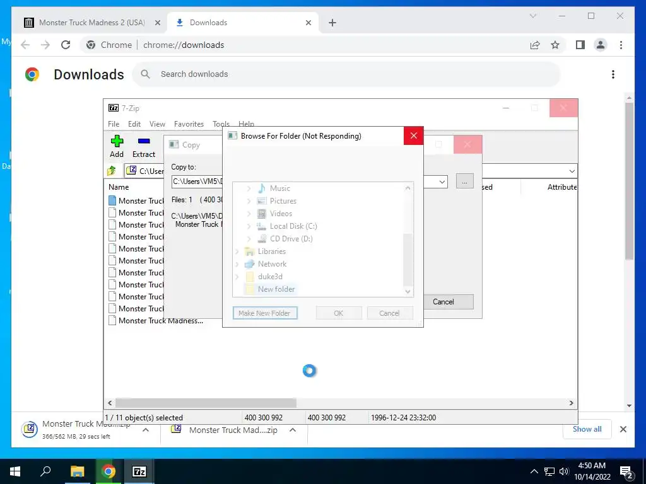Close the Monster Truck Madness 2 tab
Image resolution: width=646 pixels, height=484 pixels.
(157, 23)
